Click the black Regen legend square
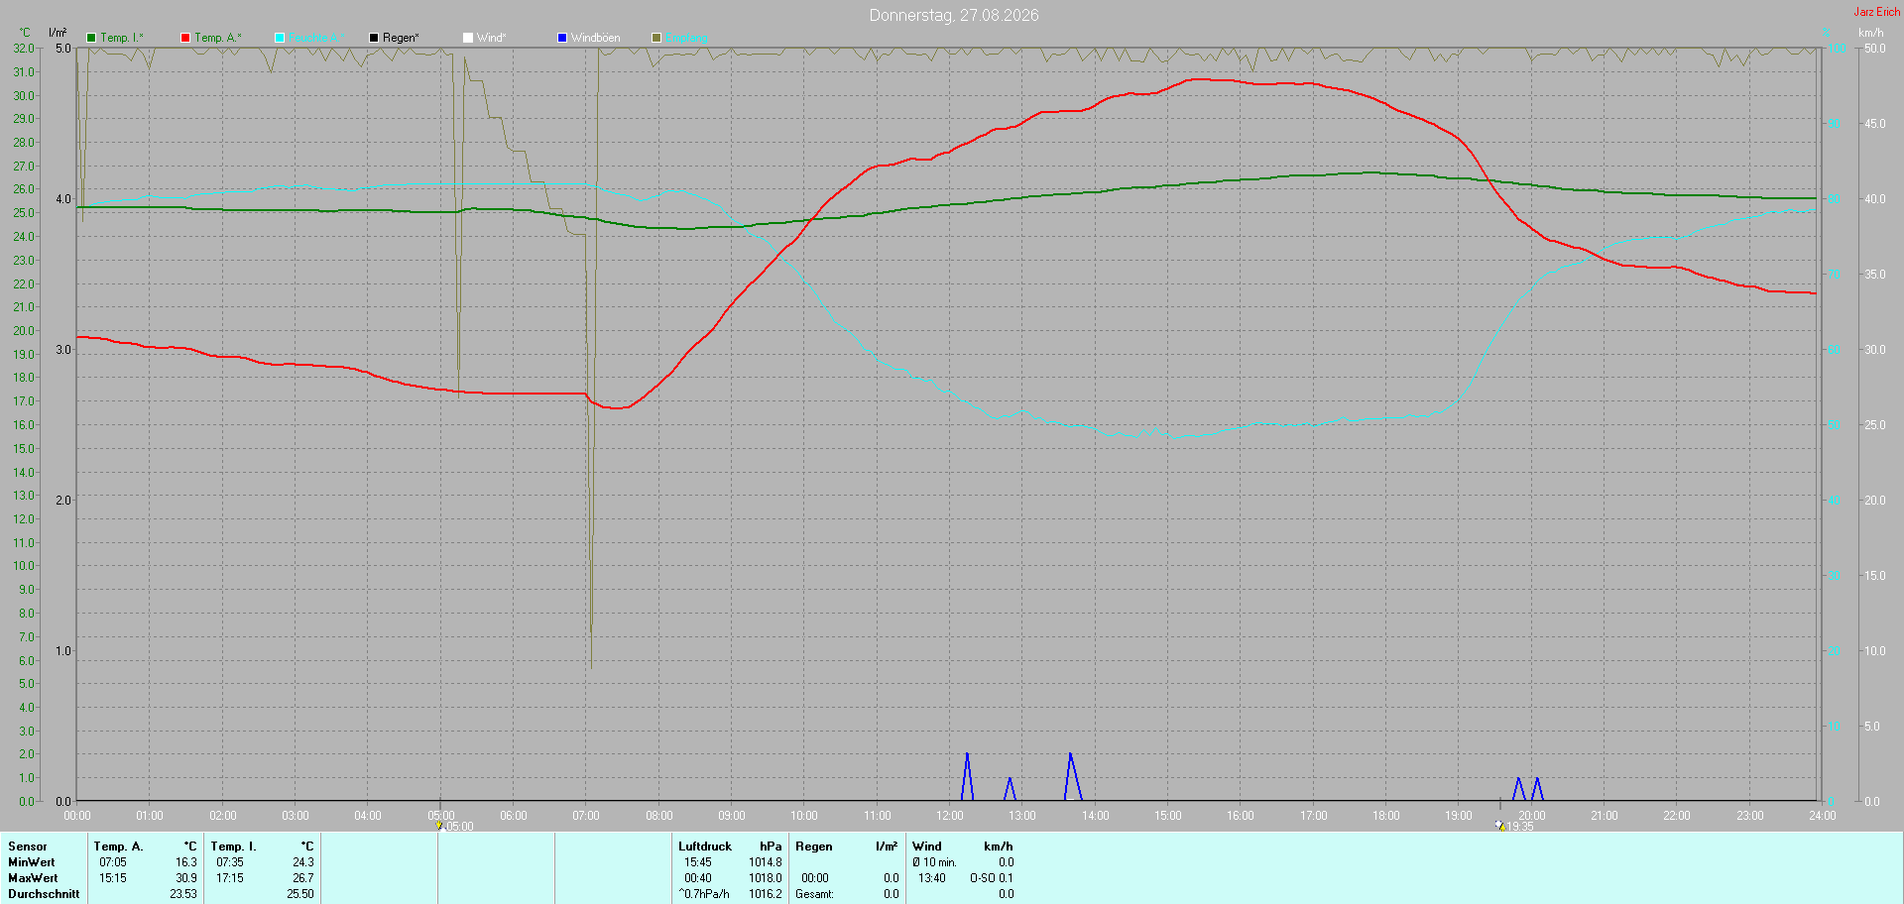This screenshot has width=1904, height=904. click(374, 38)
